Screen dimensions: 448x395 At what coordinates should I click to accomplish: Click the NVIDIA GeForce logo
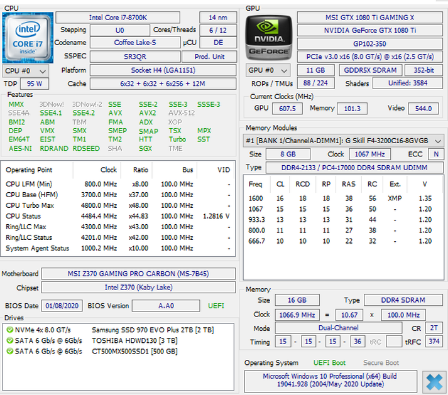coord(268,38)
